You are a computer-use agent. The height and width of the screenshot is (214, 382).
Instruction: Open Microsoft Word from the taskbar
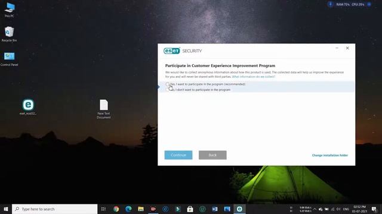215,209
